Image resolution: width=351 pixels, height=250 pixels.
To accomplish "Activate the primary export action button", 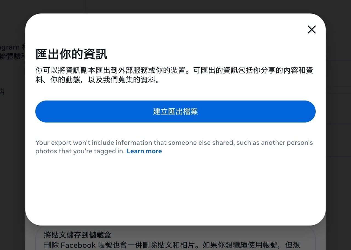I will (175, 111).
